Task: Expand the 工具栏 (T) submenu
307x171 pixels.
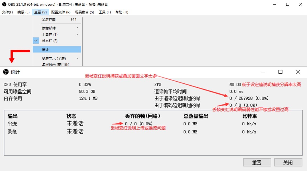Action: point(51,34)
